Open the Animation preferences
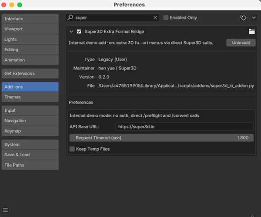This screenshot has height=217, width=261. click(x=30, y=60)
